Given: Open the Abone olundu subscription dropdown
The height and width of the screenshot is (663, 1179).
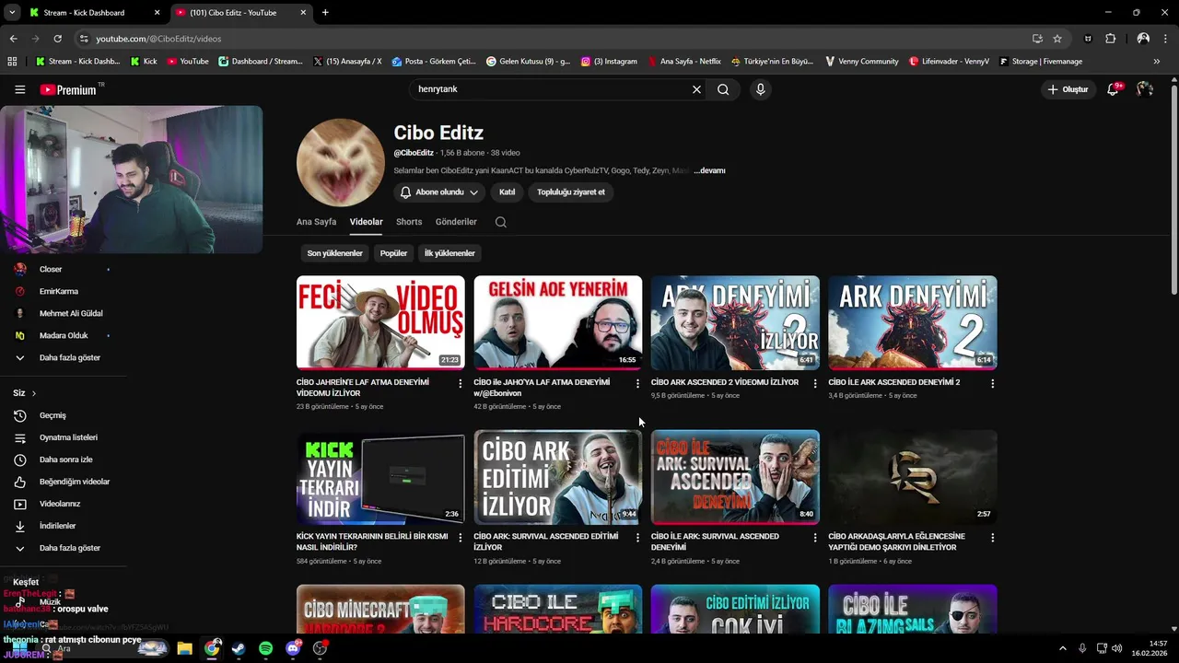Looking at the screenshot, I should pos(439,192).
